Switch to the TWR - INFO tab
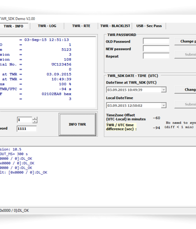196x229 pixels. pos(13,26)
